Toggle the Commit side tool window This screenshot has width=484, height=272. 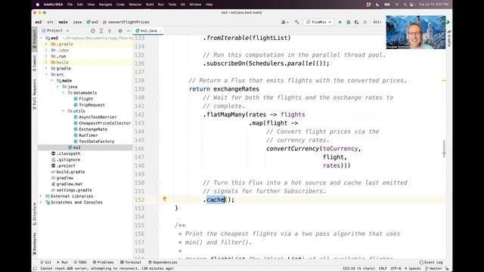pos(35,63)
